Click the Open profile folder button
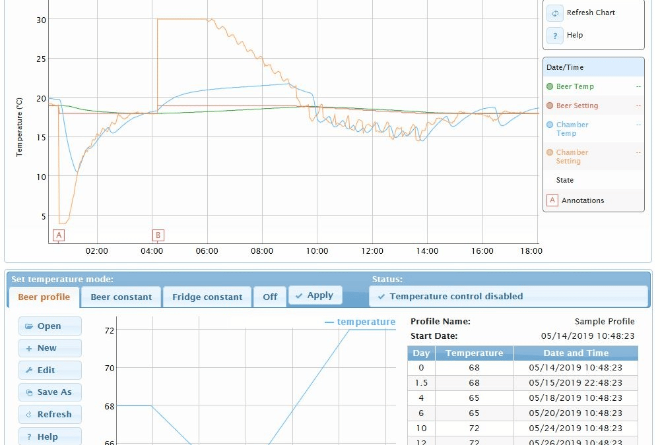 click(50, 326)
